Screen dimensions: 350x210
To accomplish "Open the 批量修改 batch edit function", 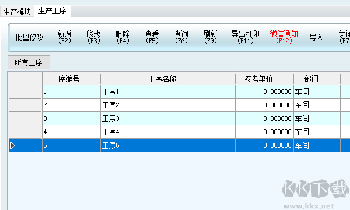I will click(29, 37).
